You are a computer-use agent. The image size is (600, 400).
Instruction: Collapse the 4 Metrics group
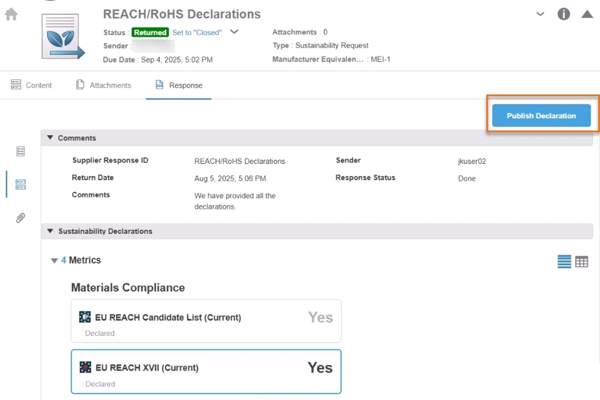pyautogui.click(x=54, y=261)
